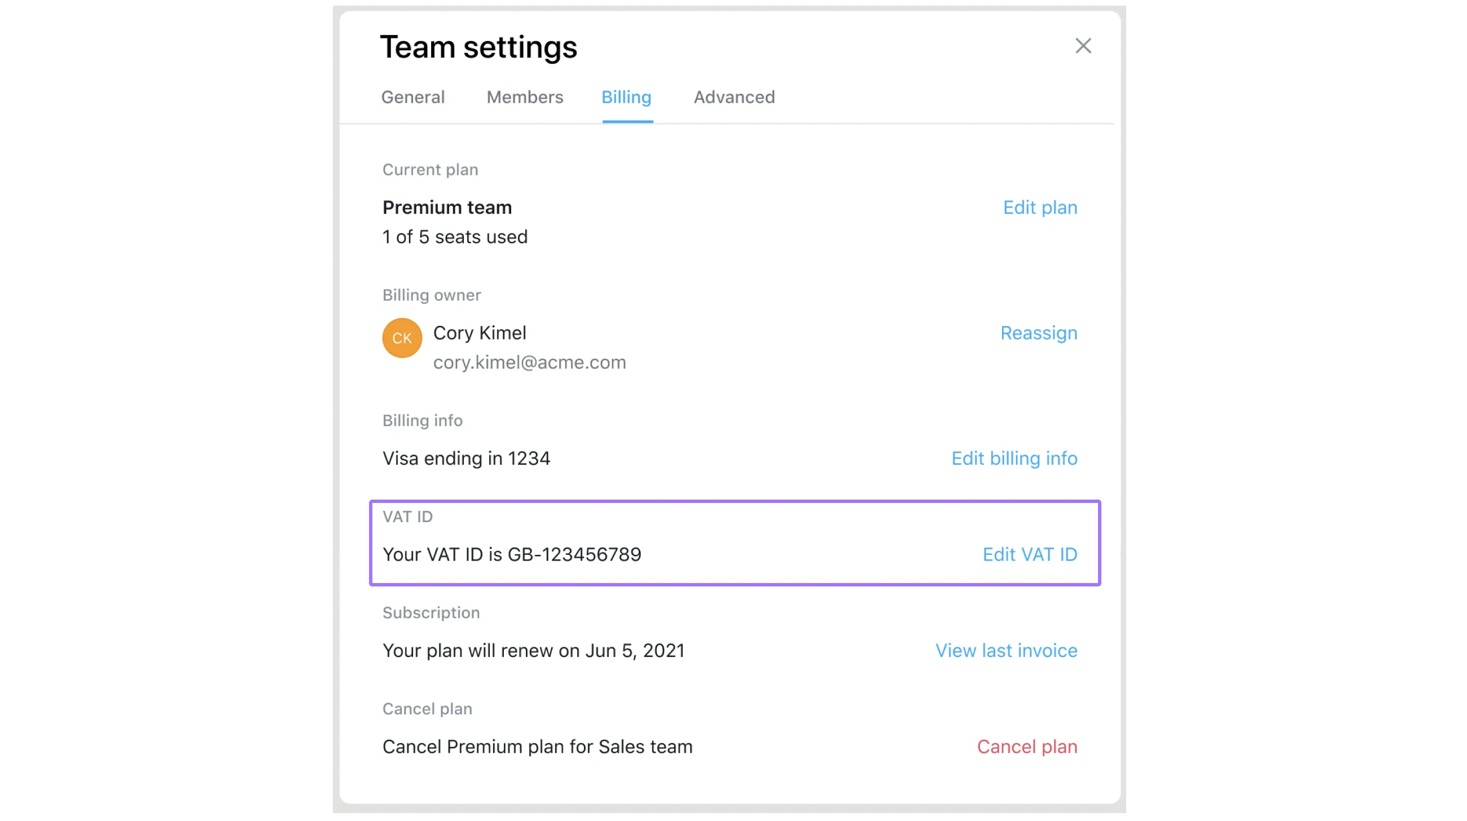The height and width of the screenshot is (821, 1467).
Task: Select the Billing tab
Action: (x=626, y=98)
